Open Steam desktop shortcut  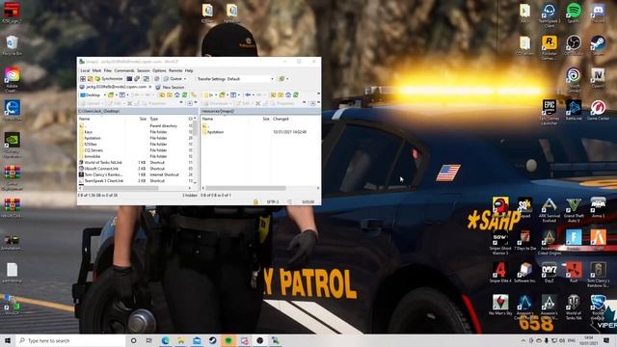[x=598, y=45]
